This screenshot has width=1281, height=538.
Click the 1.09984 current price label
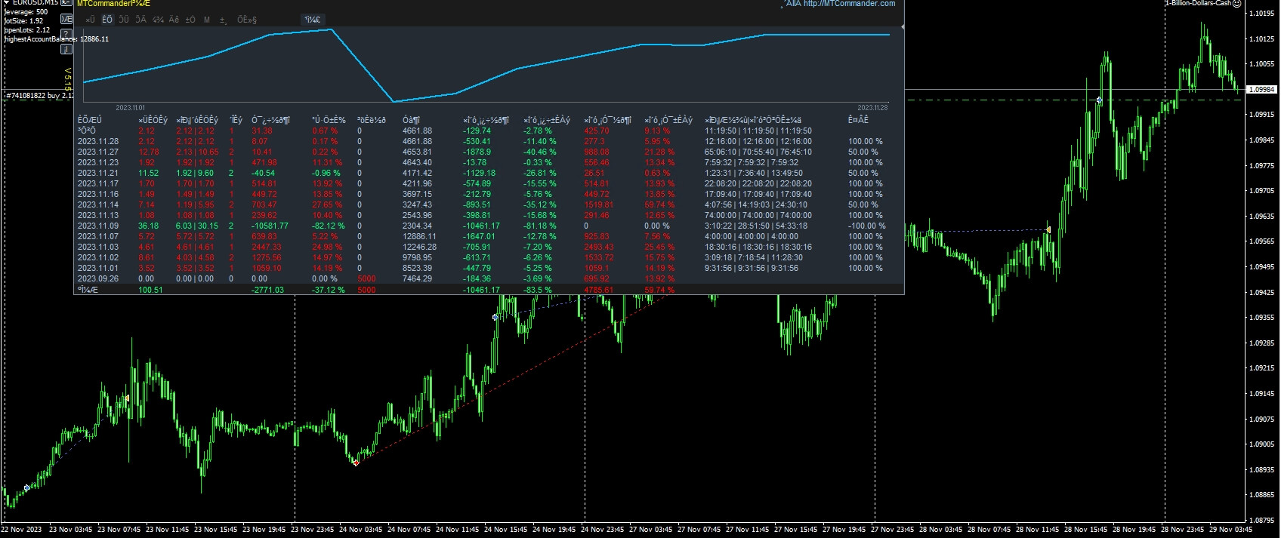[1261, 89]
